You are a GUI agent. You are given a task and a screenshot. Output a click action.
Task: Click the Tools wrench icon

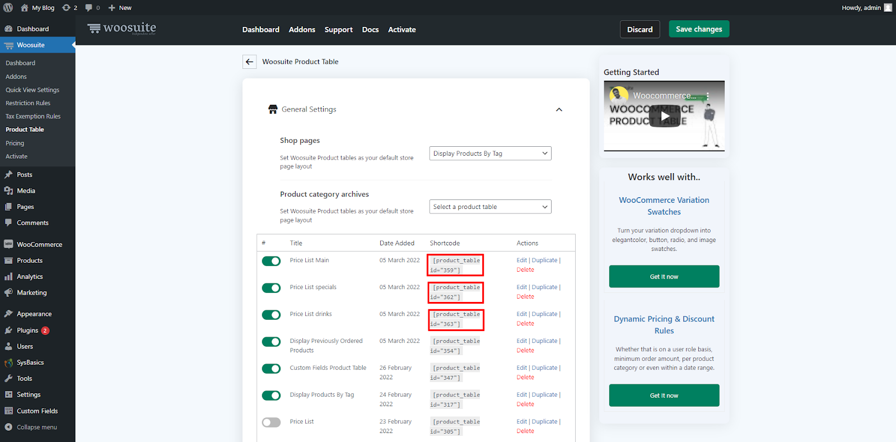click(x=8, y=379)
